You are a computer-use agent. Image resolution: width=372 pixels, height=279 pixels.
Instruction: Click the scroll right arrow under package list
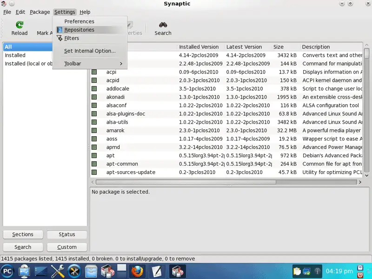[x=360, y=182]
